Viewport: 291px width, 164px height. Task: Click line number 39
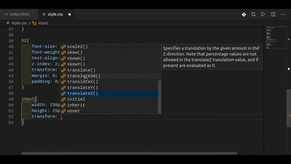11,41
